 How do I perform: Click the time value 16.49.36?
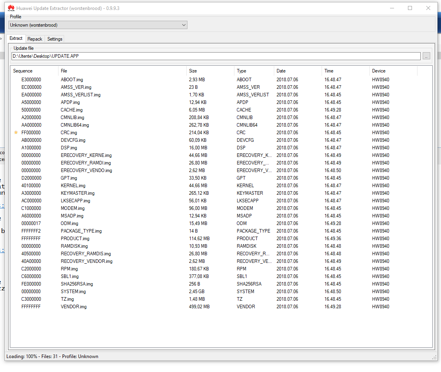[333, 239]
